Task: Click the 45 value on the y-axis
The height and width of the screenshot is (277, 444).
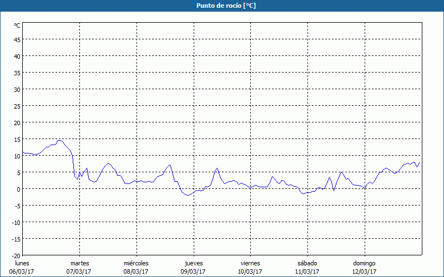Action: point(17,39)
